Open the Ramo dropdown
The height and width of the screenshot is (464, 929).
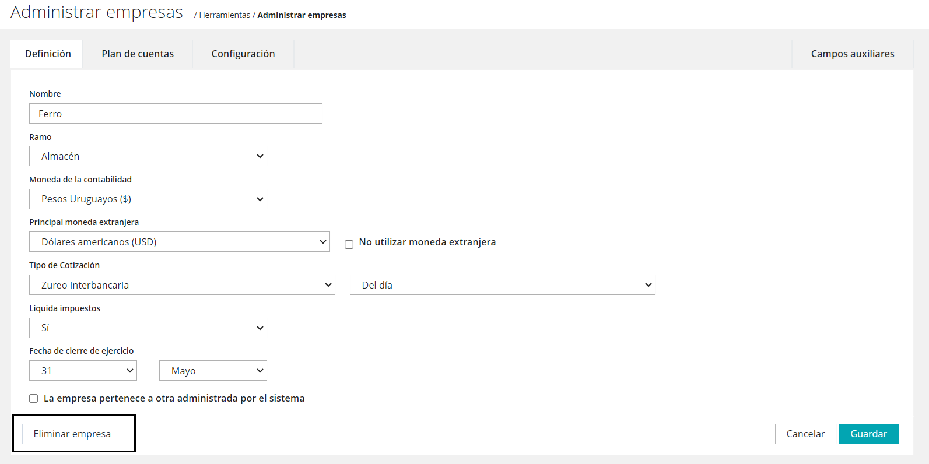[148, 156]
